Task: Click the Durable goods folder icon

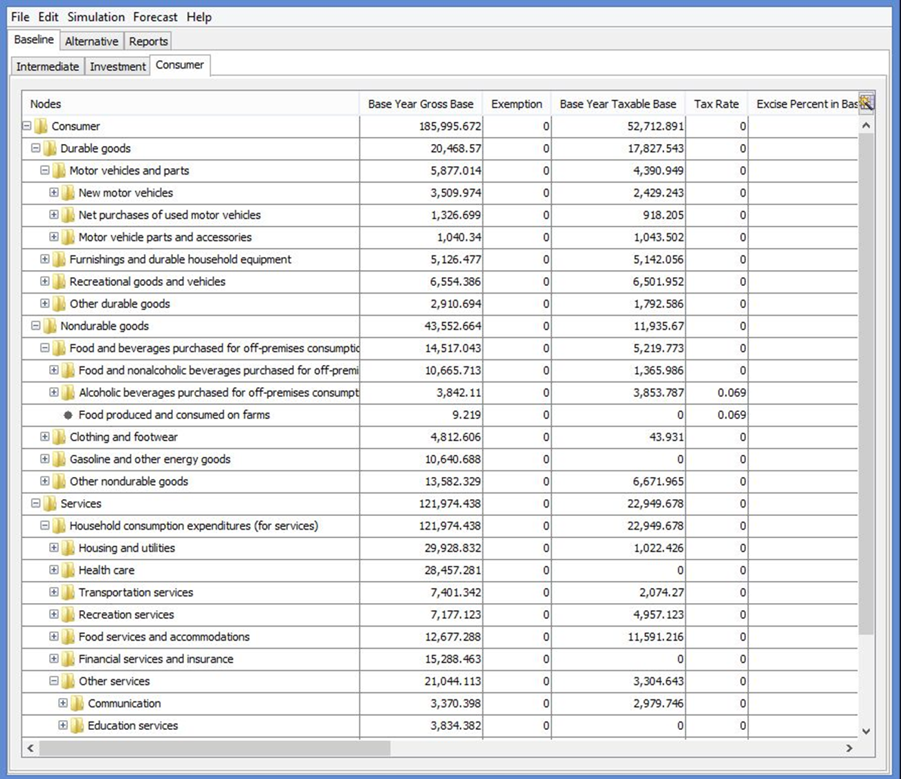Action: (50, 148)
